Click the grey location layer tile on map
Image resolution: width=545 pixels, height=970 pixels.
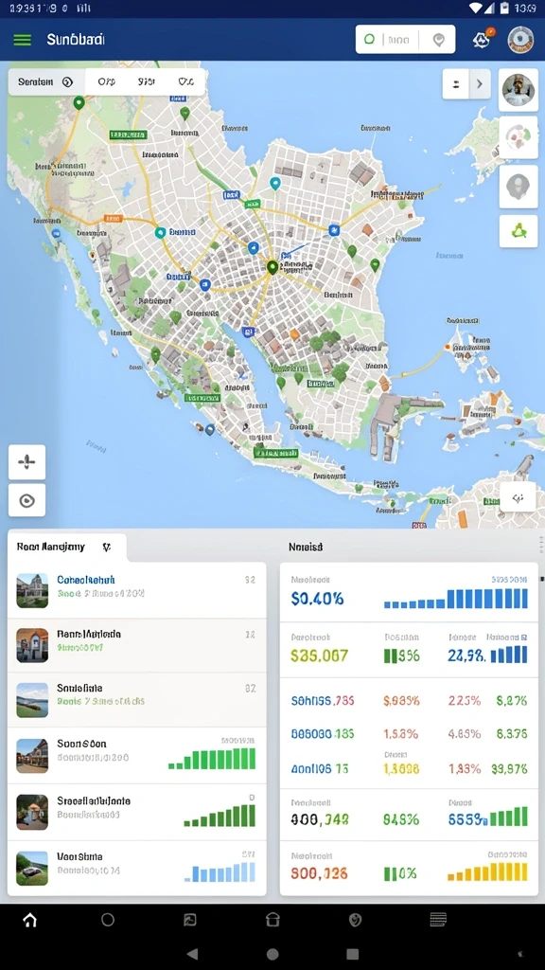click(x=519, y=187)
